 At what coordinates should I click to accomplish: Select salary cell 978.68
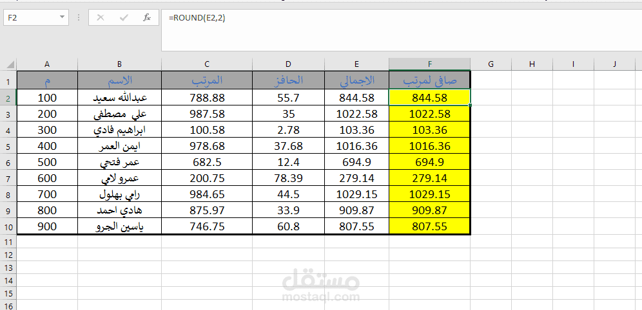tap(207, 146)
